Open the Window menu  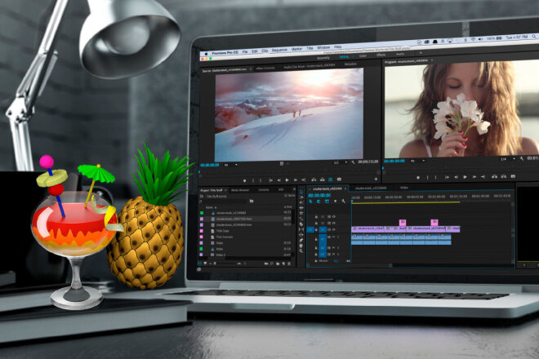point(323,48)
